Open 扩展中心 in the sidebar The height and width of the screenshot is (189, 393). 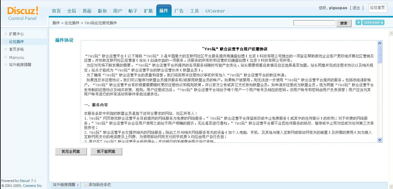click(x=16, y=34)
